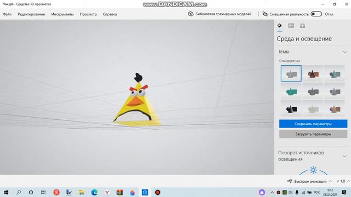Image resolution: width=351 pixels, height=197 pixels.
Task: Click the light rotation sun dial icon
Action: 313,170
